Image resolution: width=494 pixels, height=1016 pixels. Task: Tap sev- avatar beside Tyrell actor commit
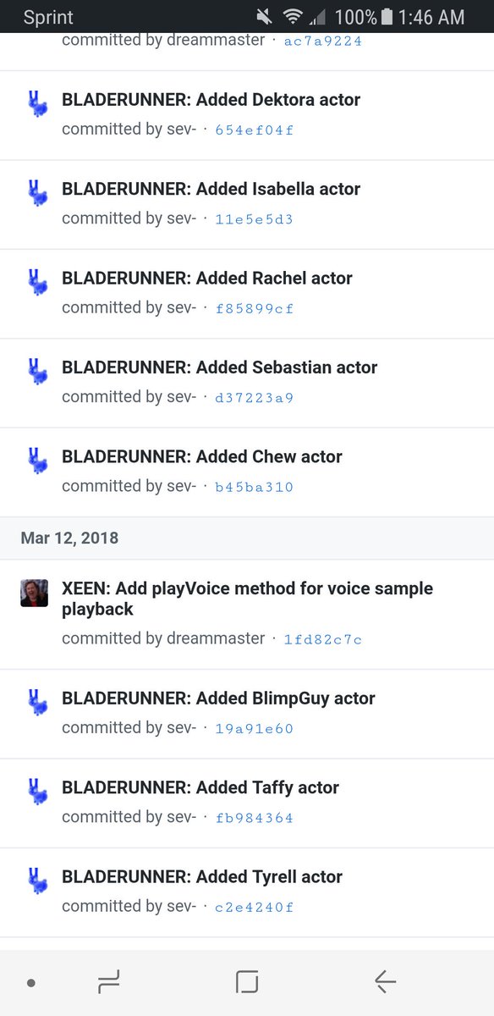(35, 880)
